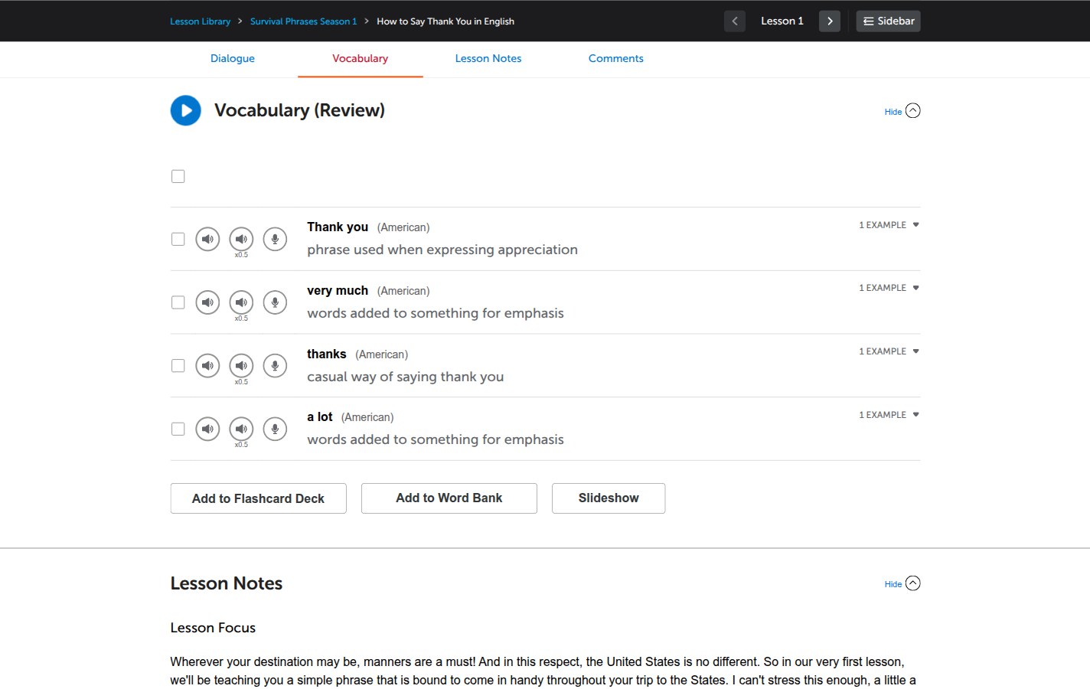Image resolution: width=1090 pixels, height=689 pixels.
Task: Record your voice for "Thank you"
Action: [275, 239]
